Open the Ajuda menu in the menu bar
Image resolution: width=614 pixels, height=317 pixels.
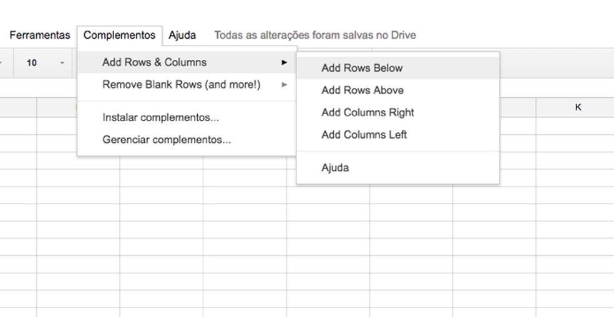[182, 36]
